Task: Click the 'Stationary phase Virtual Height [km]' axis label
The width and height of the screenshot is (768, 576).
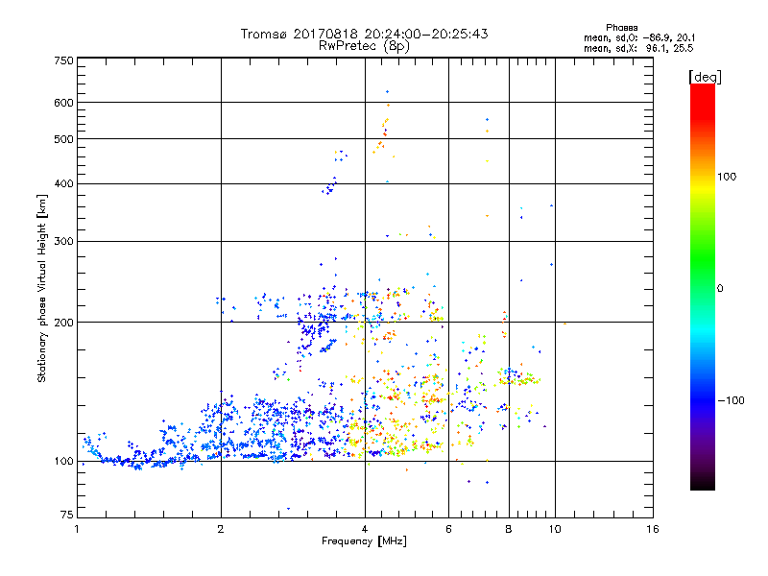Action: 42,288
